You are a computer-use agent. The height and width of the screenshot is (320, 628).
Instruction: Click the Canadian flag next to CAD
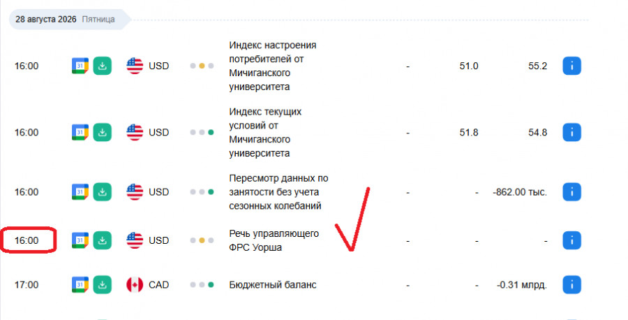[135, 284]
